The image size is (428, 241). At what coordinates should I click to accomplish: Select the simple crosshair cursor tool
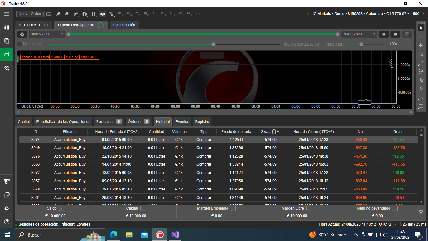pyautogui.click(x=421, y=37)
